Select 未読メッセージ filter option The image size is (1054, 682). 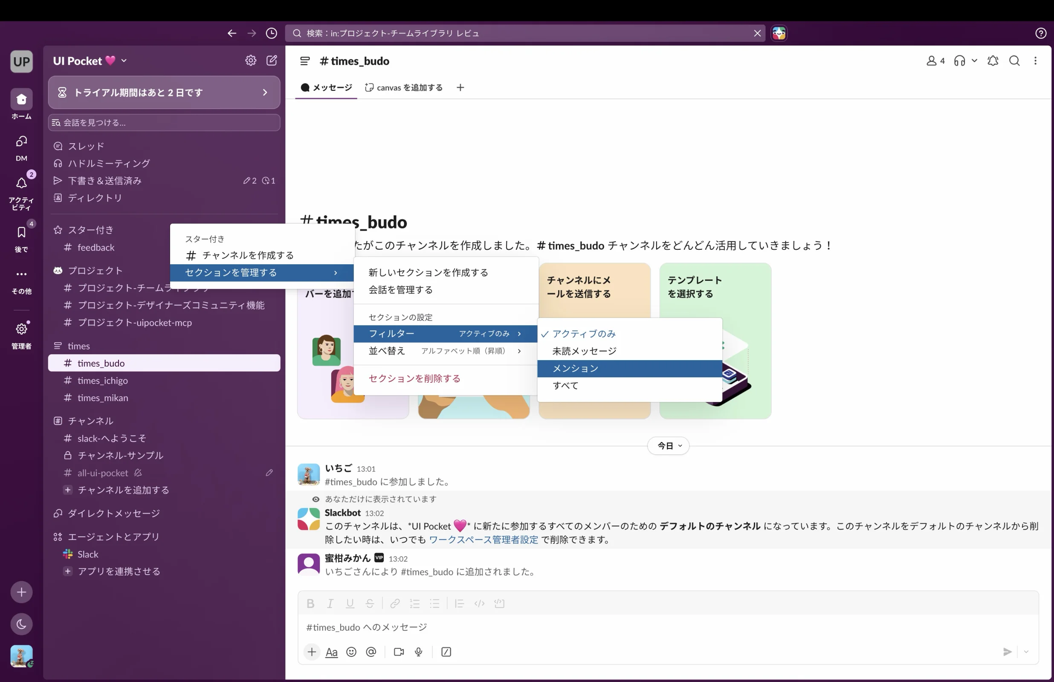630,351
